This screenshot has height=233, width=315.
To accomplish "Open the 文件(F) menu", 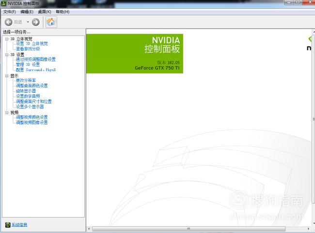I will pyautogui.click(x=9, y=12).
